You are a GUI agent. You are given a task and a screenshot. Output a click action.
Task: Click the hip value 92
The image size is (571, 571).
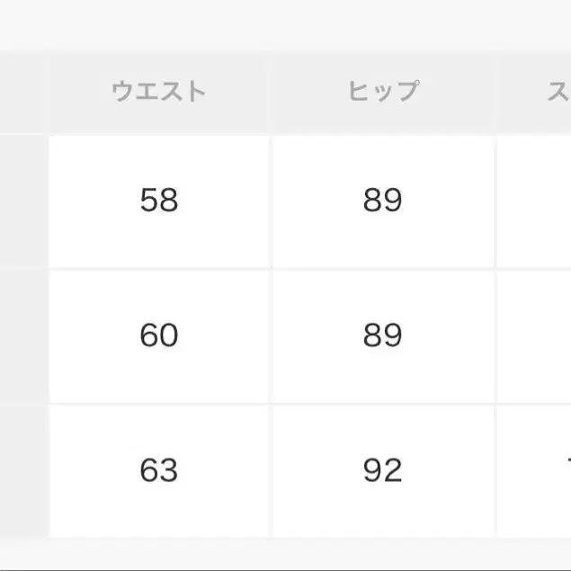(x=382, y=470)
